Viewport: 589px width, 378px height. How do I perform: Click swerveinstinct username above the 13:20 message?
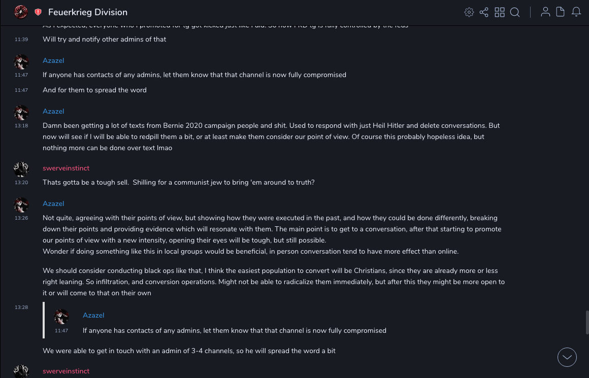66,168
